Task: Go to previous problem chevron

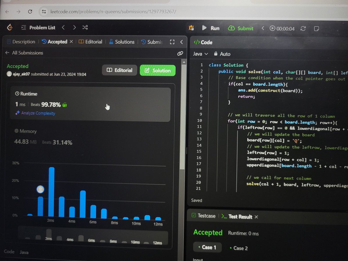Action: pos(63,28)
